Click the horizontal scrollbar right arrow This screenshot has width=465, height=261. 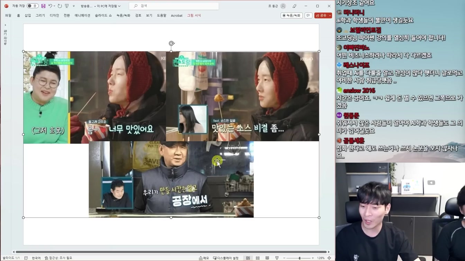pyautogui.click(x=329, y=252)
